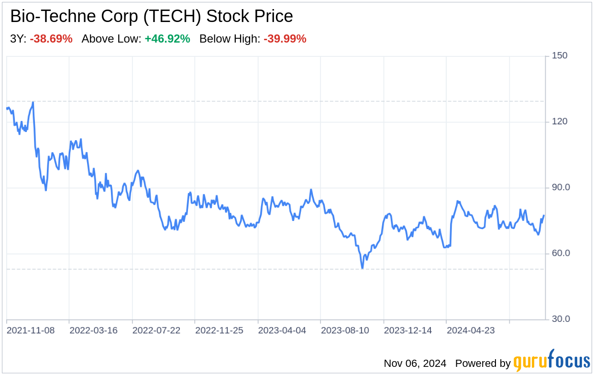This screenshot has height=375, width=594.
Task: Click the 2021-11-08 date axis label
Action: pyautogui.click(x=31, y=331)
